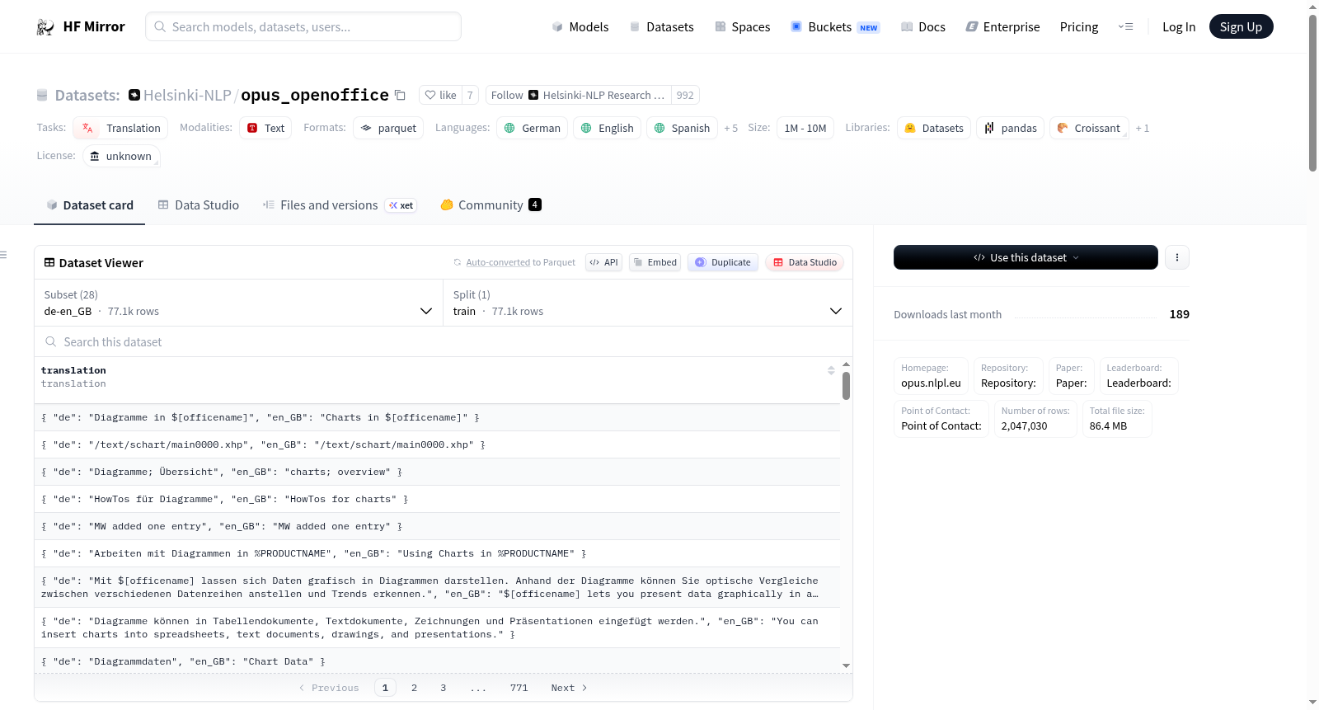The image size is (1319, 710).
Task: Focus the Search this dataset field
Action: (x=444, y=341)
